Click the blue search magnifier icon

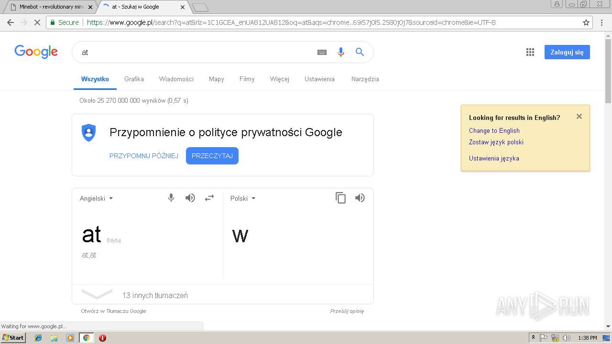[360, 52]
